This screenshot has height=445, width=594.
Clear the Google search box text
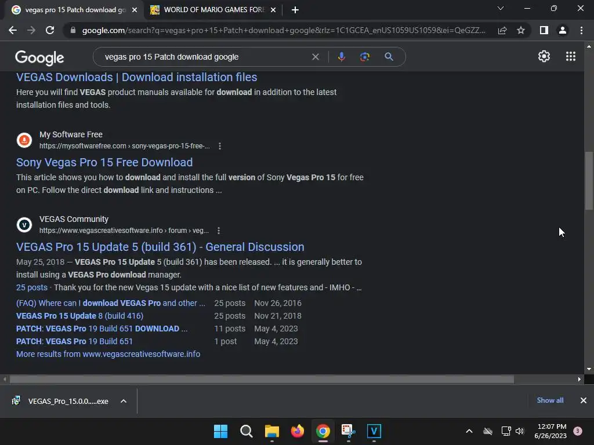tap(315, 57)
